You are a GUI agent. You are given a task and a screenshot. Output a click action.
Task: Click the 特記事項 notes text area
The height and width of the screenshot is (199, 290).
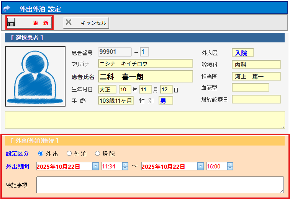coord(160,184)
